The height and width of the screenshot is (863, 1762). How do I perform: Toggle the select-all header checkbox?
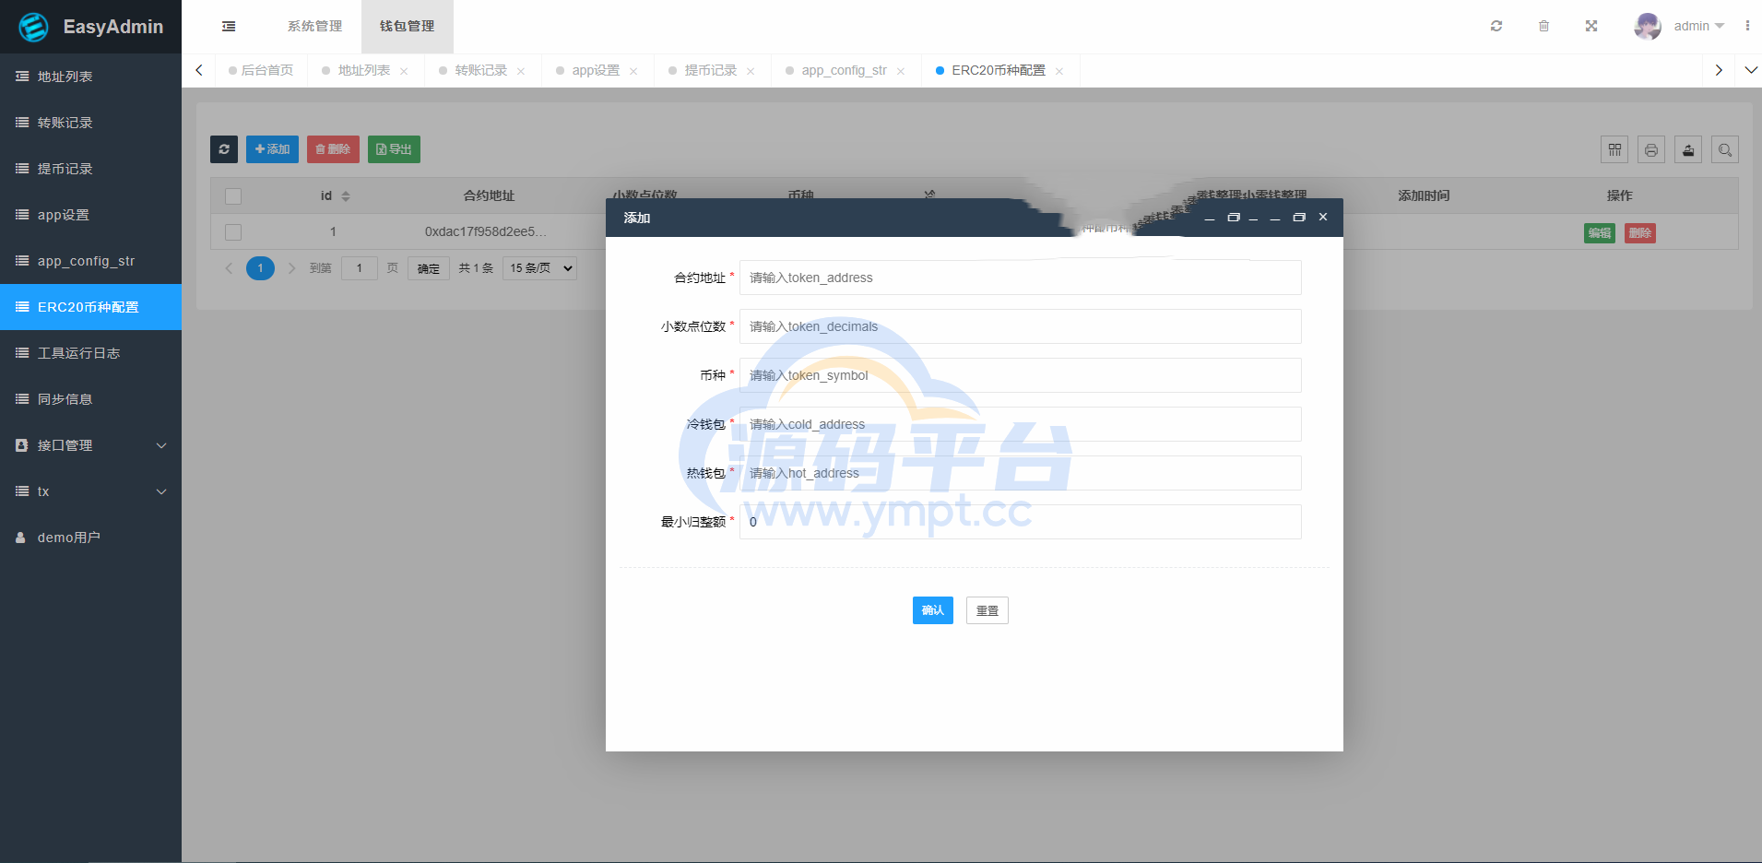[x=233, y=196]
